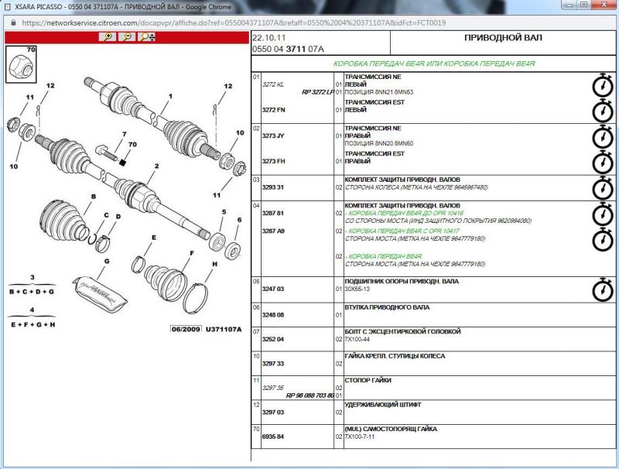The height and width of the screenshot is (469, 619).
Task: Click the zoom in magnifier icon
Action: tap(108, 37)
